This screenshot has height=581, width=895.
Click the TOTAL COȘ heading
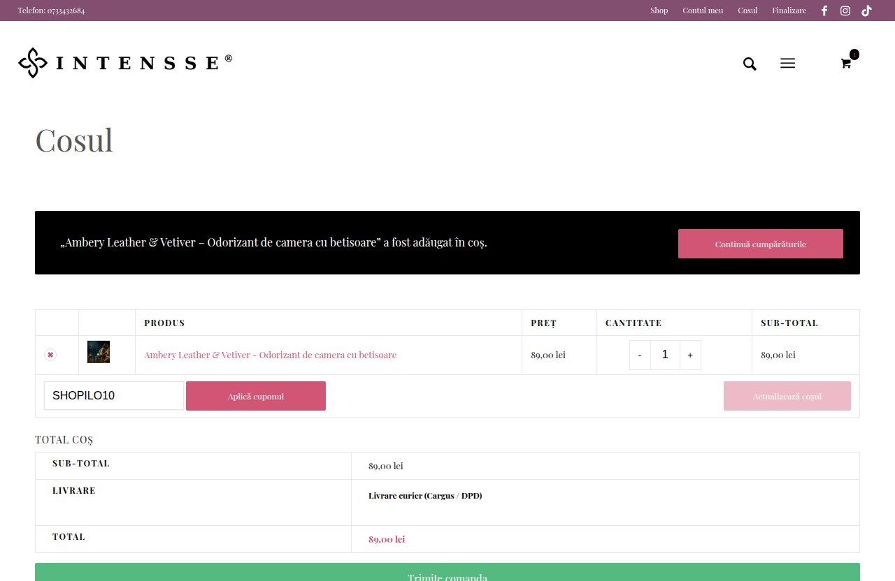tap(64, 440)
